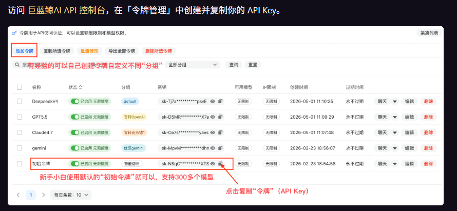Click the search magnifier icon
This screenshot has width=457, height=211.
coord(18,65)
